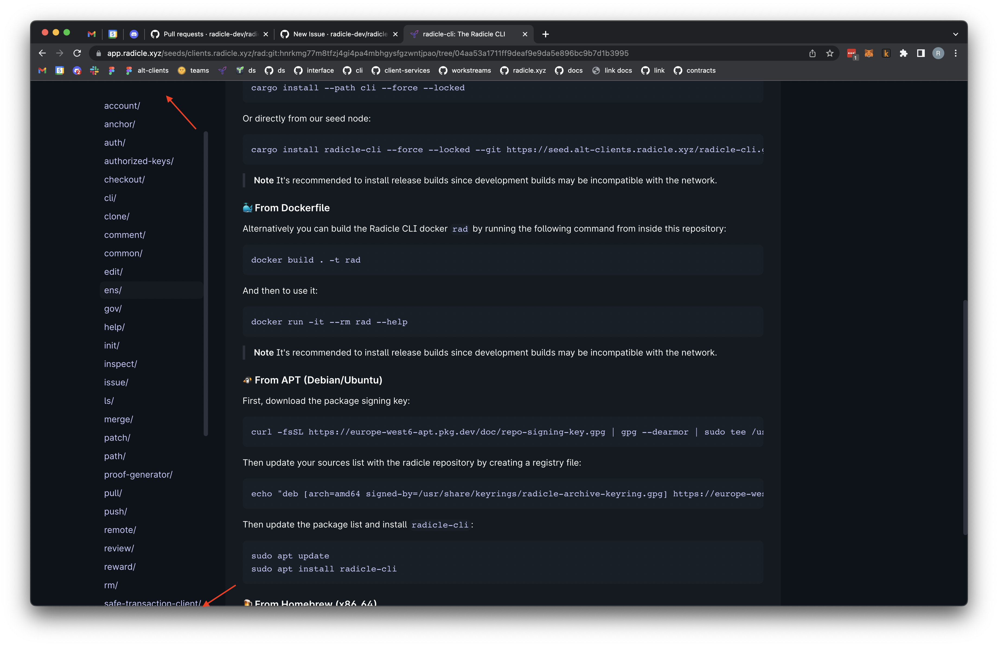Go back to the previous page

click(42, 53)
